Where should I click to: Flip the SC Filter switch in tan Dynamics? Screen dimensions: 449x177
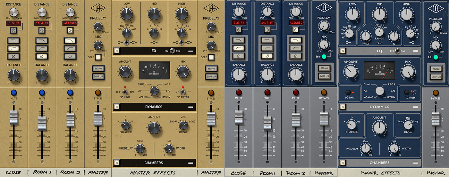click(x=182, y=92)
